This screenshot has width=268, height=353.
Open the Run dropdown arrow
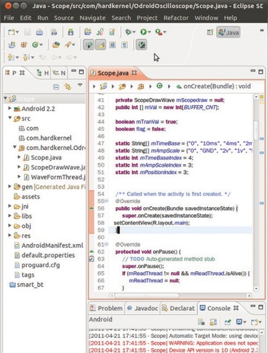point(149,32)
